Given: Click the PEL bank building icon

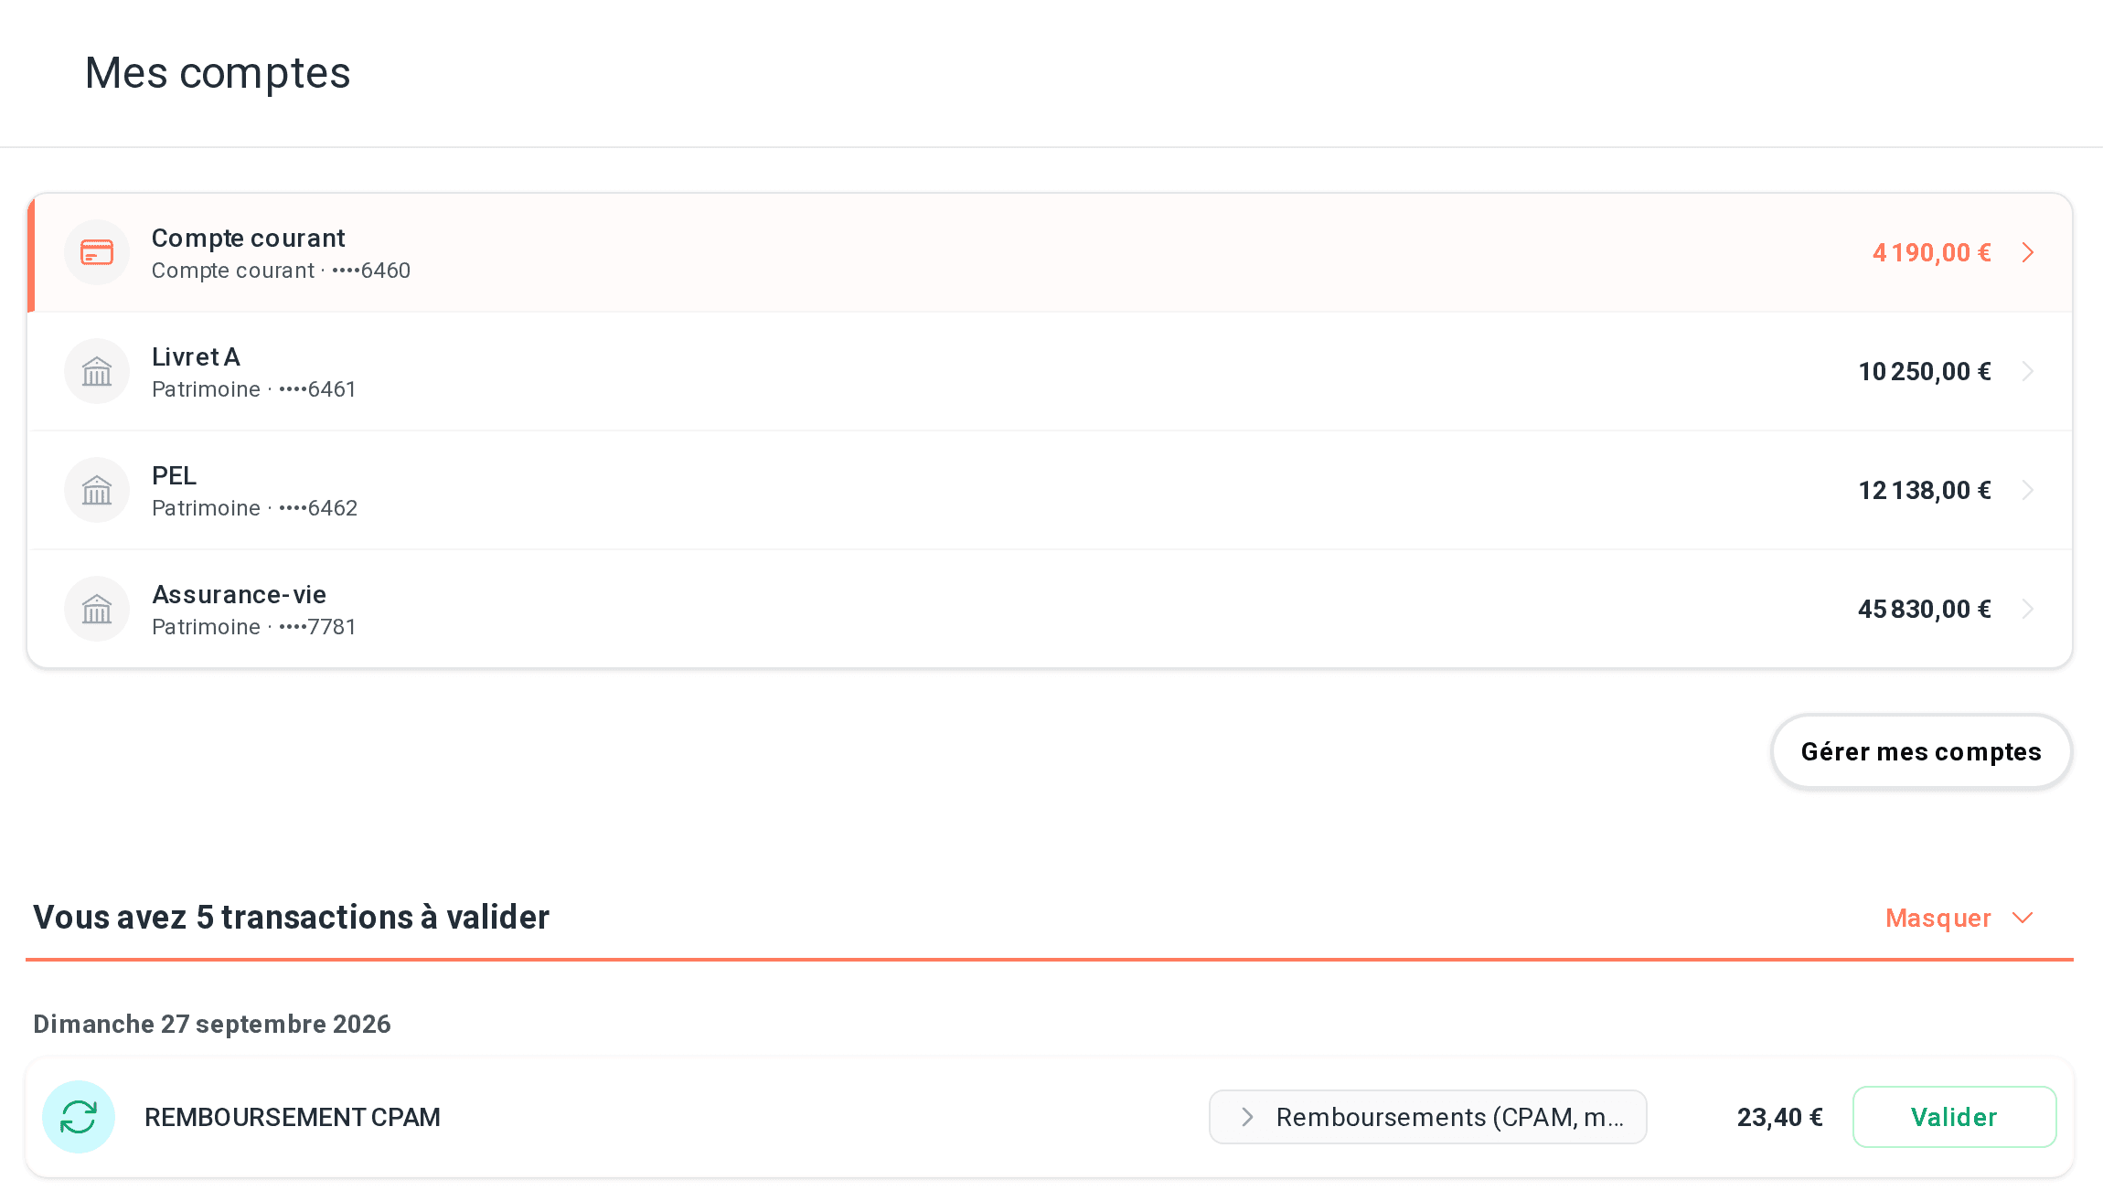Looking at the screenshot, I should point(97,490).
